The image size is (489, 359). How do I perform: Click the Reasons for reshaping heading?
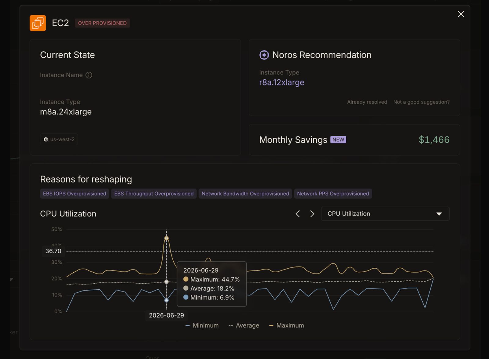(86, 179)
